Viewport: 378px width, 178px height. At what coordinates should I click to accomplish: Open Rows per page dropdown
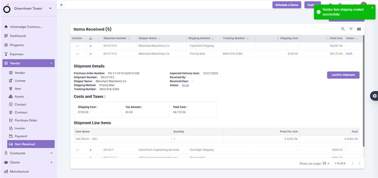326,163
